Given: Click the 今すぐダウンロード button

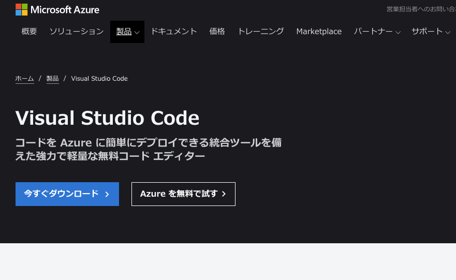Looking at the screenshot, I should [67, 194].
